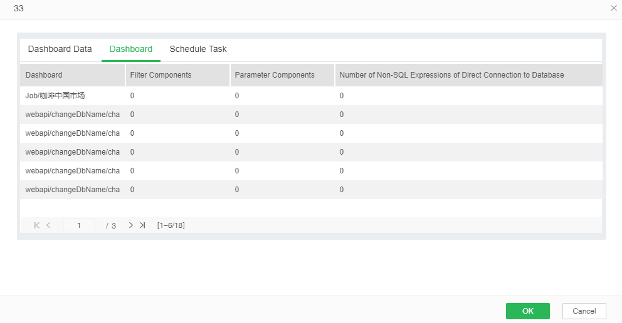The width and height of the screenshot is (622, 323).
Task: Jump to the last page of results
Action: point(142,225)
